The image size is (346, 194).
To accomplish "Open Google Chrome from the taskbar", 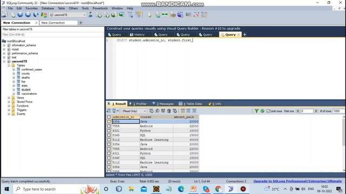I will tap(218, 189).
